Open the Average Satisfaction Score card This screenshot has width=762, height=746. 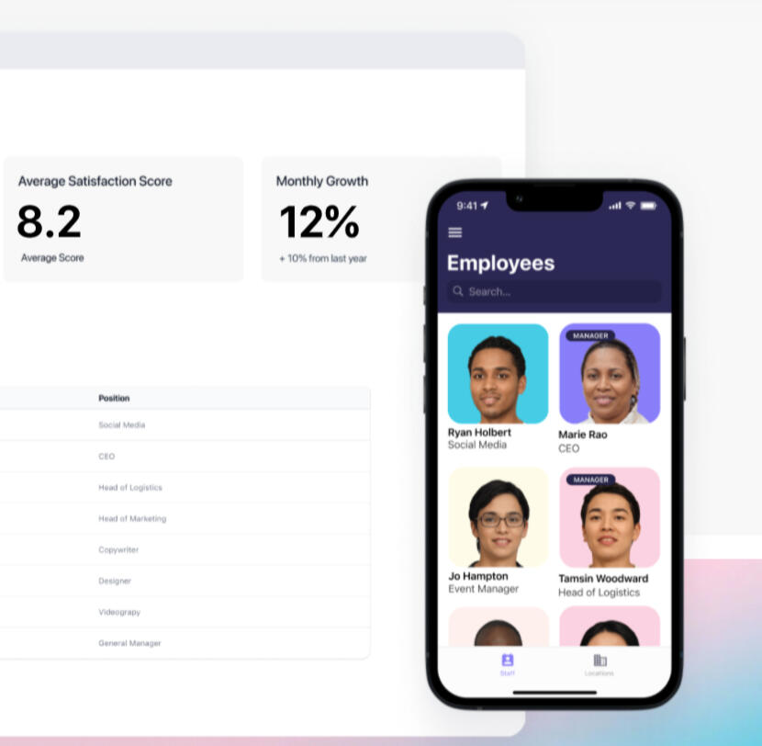coord(123,219)
